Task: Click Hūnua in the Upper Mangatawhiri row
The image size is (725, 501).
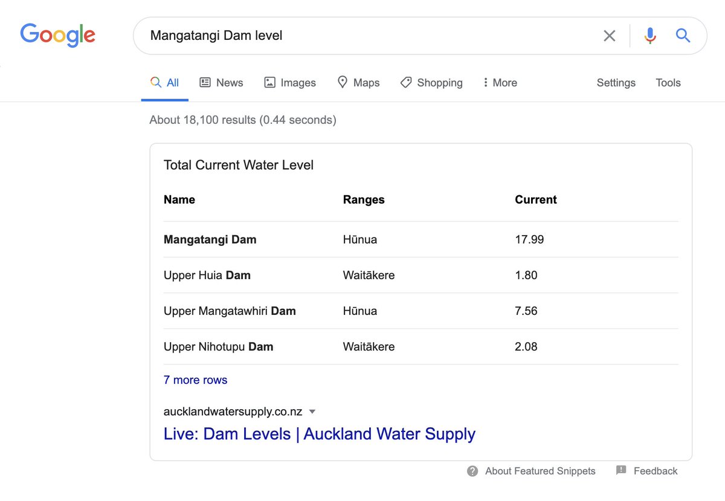Action: click(x=359, y=311)
